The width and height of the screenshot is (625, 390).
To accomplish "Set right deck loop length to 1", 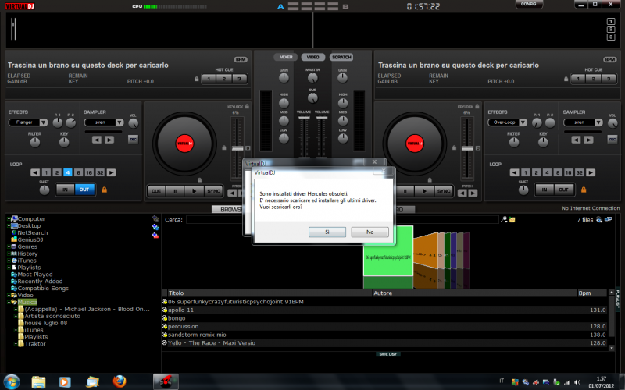I will pyautogui.click(x=525, y=172).
